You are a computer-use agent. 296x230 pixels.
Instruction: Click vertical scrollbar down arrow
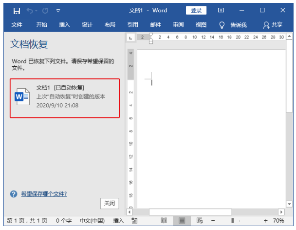(x=289, y=204)
